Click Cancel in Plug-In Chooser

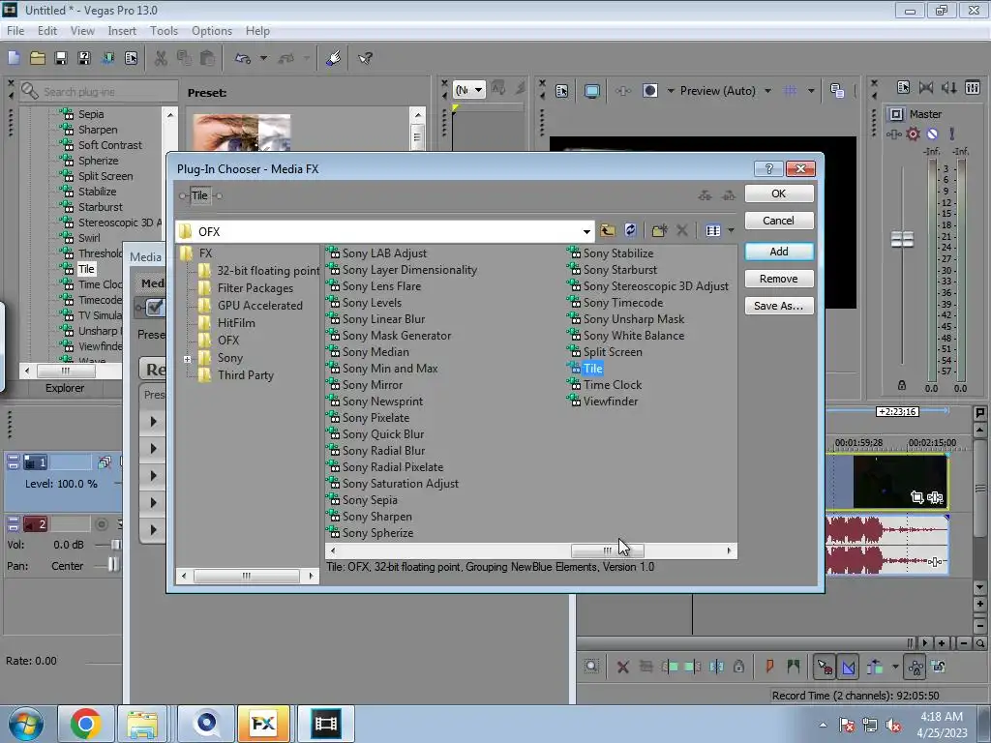pyautogui.click(x=779, y=221)
